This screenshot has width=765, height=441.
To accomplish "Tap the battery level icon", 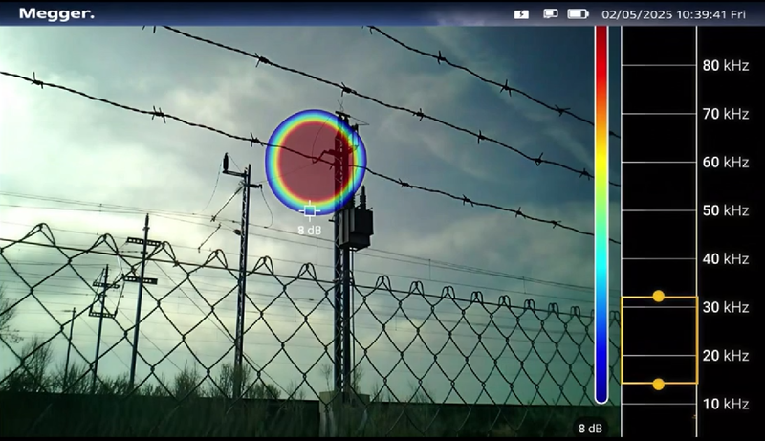I will [578, 13].
